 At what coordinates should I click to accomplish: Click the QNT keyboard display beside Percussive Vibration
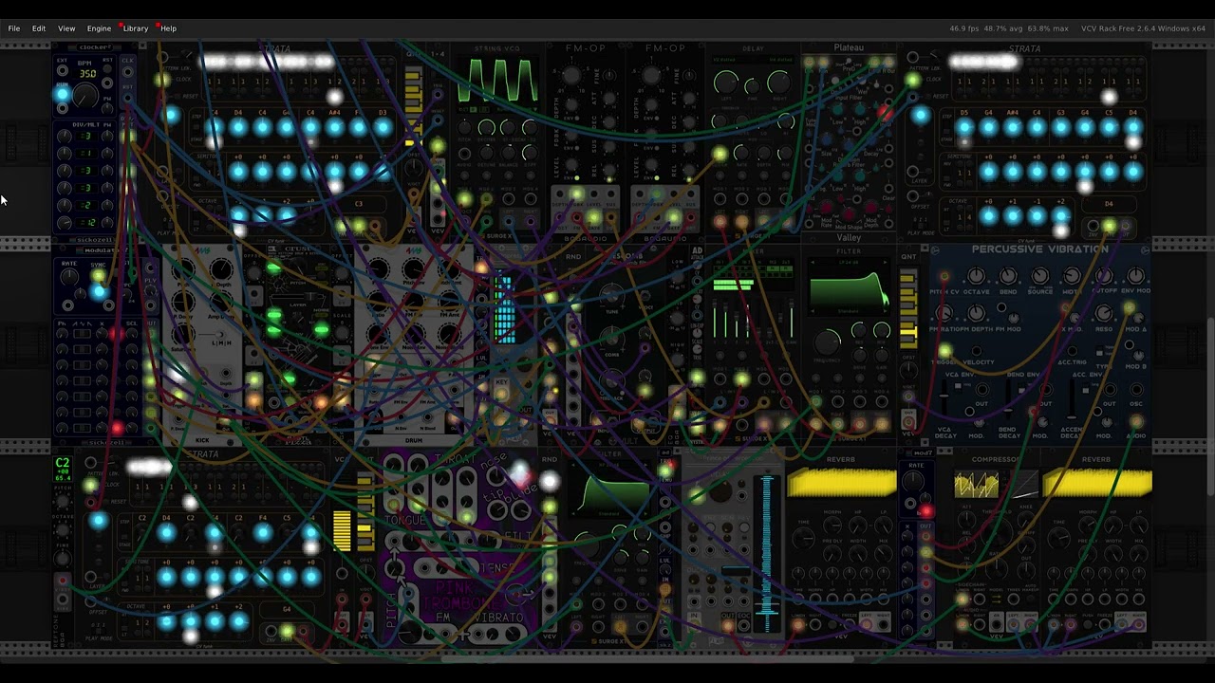(x=908, y=308)
